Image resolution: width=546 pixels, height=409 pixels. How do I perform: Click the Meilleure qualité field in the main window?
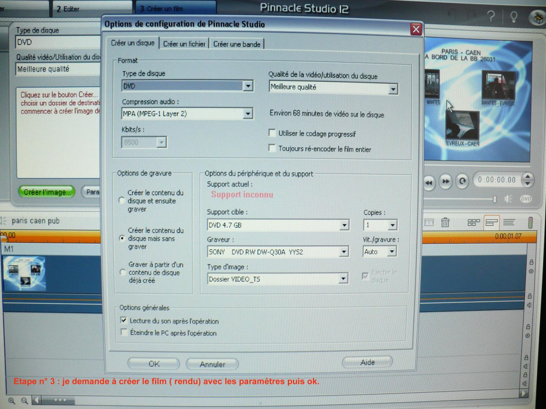[x=58, y=69]
